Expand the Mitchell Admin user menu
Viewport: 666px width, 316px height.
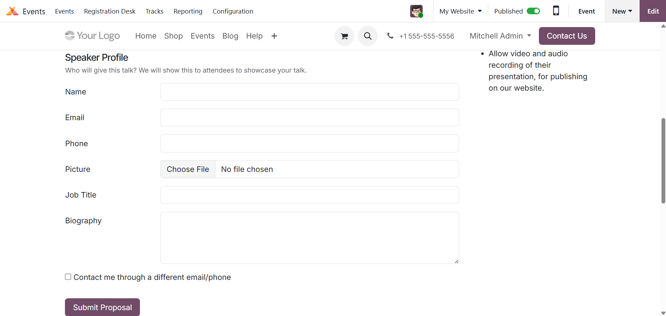(x=500, y=36)
